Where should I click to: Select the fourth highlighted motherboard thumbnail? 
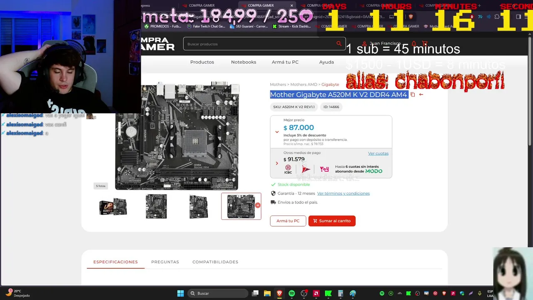[241, 206]
